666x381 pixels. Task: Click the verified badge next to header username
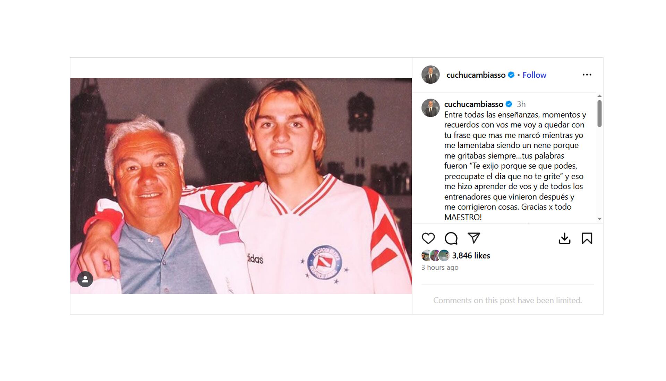511,75
